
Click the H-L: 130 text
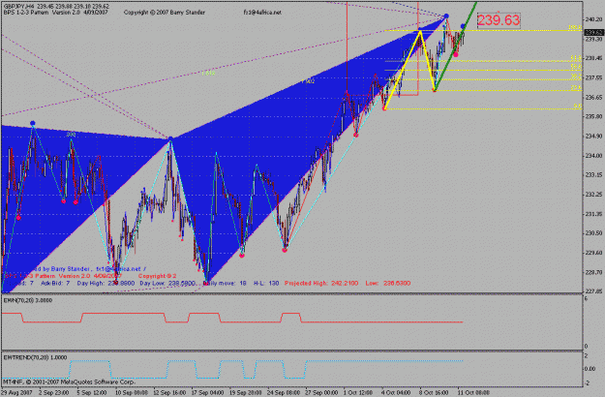click(x=266, y=283)
